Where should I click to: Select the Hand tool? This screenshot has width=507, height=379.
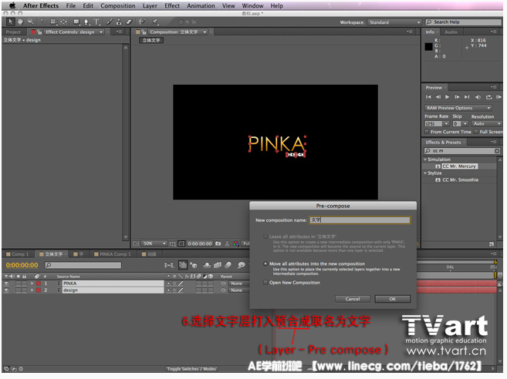(20, 22)
